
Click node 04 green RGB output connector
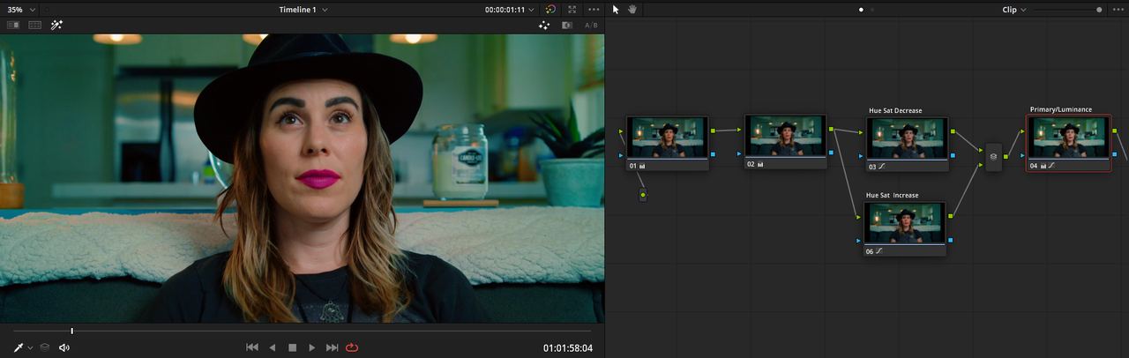point(1114,131)
